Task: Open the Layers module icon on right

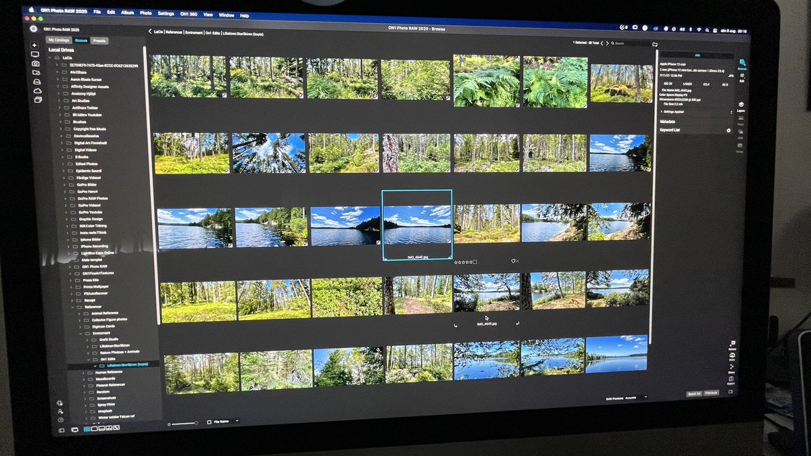Action: 741,107
